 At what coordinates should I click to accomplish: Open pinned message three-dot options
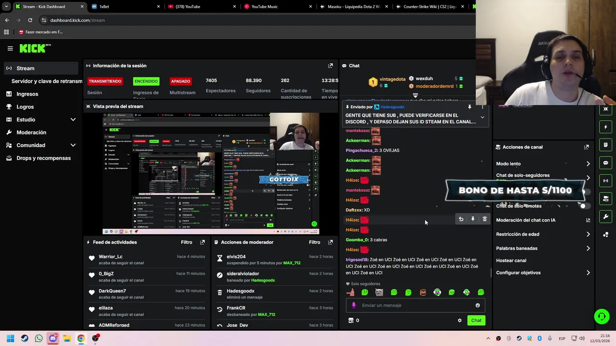[482, 107]
